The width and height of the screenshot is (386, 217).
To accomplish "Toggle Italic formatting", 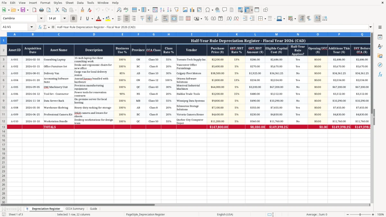I will (80, 19).
